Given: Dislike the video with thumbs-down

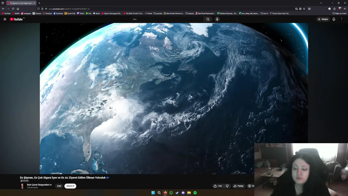Looking at the screenshot, I should coord(227,186).
